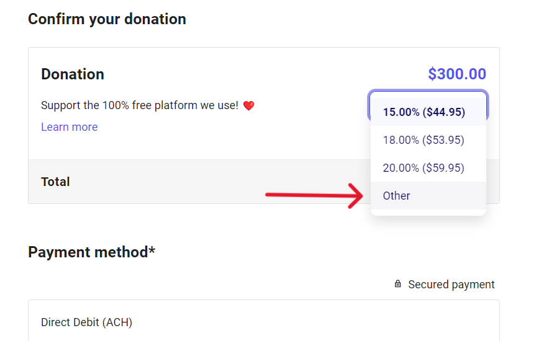Image resolution: width=539 pixels, height=341 pixels.
Task: Click the "Donation" title
Action: click(73, 74)
